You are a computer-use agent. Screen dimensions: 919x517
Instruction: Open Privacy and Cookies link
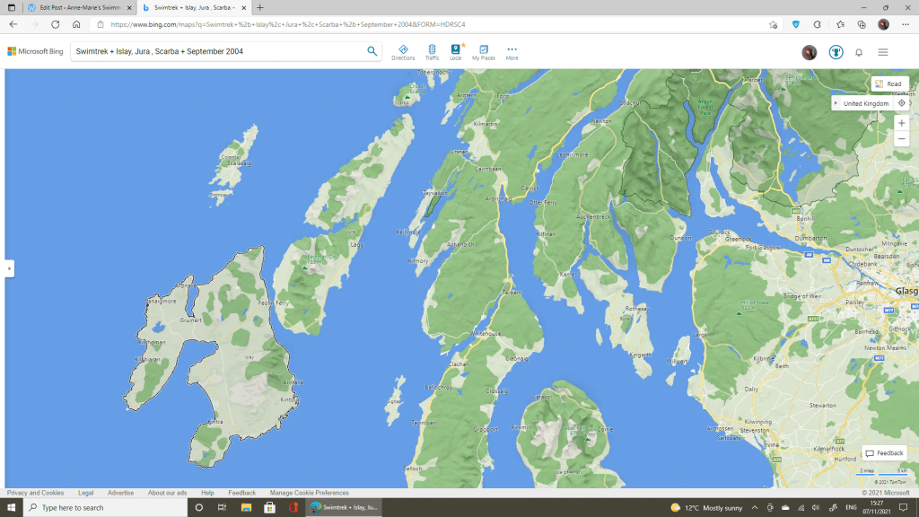(35, 493)
